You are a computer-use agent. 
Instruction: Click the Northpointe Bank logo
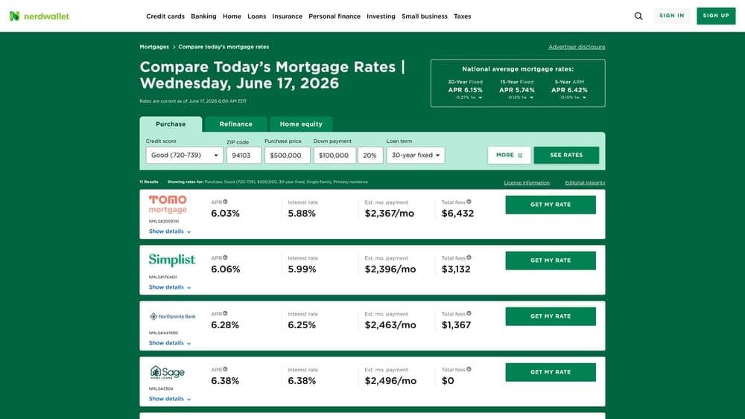point(173,316)
